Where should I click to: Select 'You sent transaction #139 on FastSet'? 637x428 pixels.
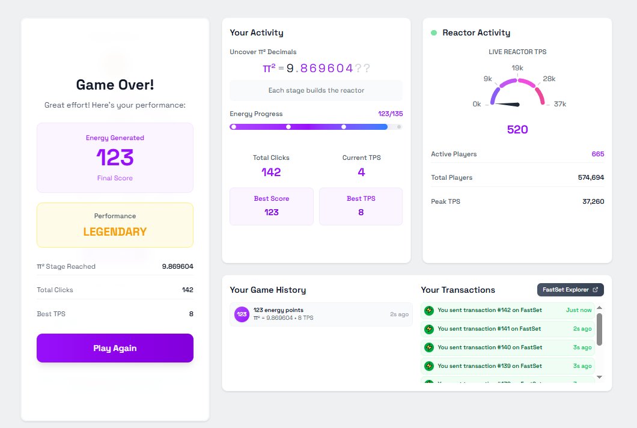[508, 366]
